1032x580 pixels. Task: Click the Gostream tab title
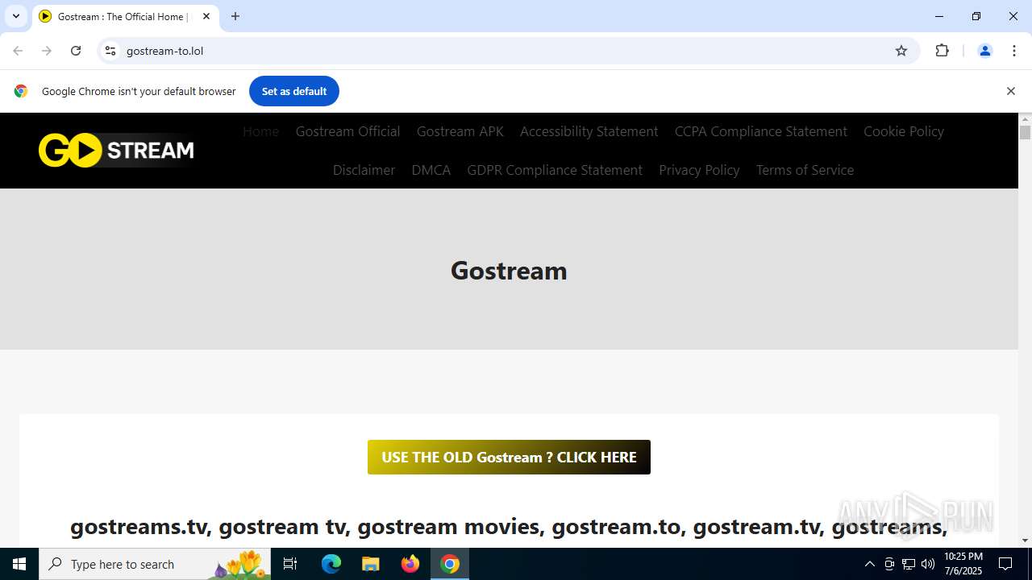coord(123,16)
